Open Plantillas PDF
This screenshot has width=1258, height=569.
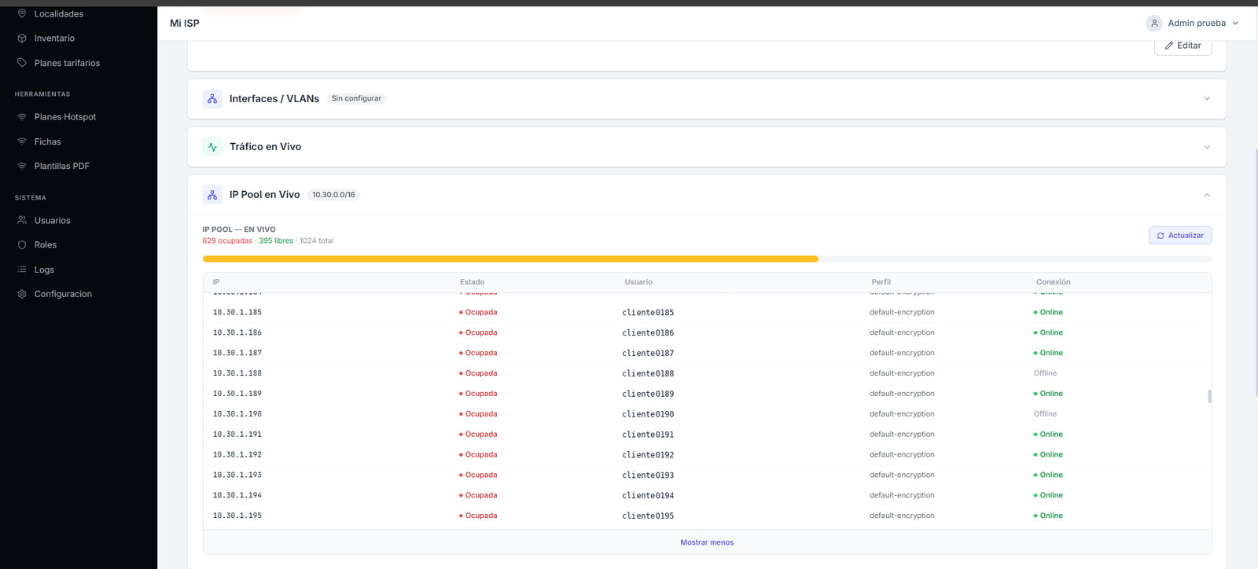[x=61, y=166]
